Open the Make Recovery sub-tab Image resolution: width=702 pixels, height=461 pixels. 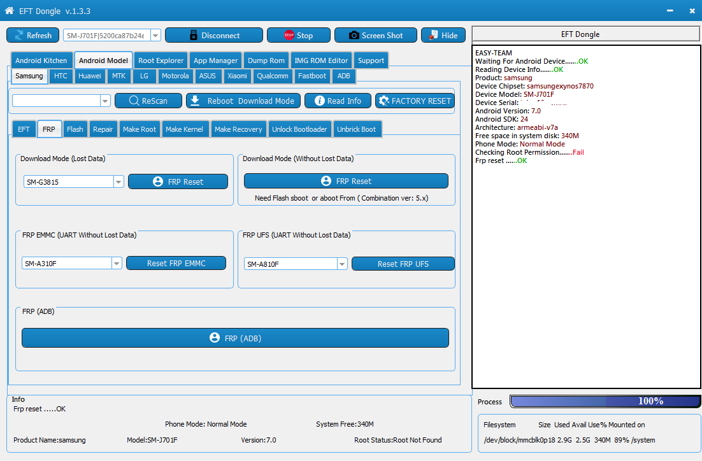(x=238, y=129)
